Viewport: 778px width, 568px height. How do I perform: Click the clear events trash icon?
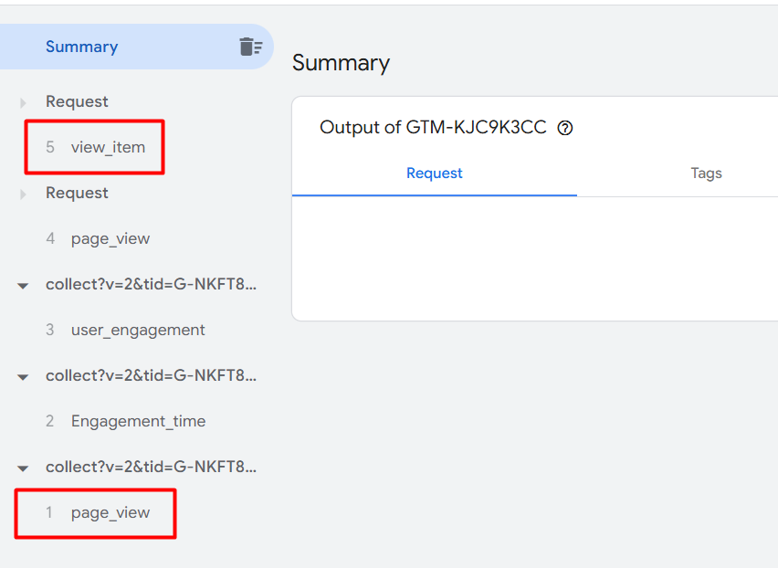250,47
